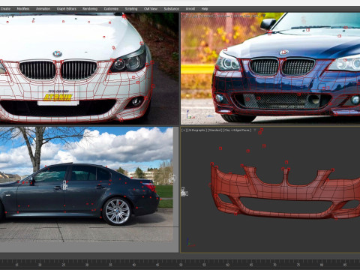Screen dimensions: 360x270
Task: Open the Create menu
Action: [x=5, y=9]
